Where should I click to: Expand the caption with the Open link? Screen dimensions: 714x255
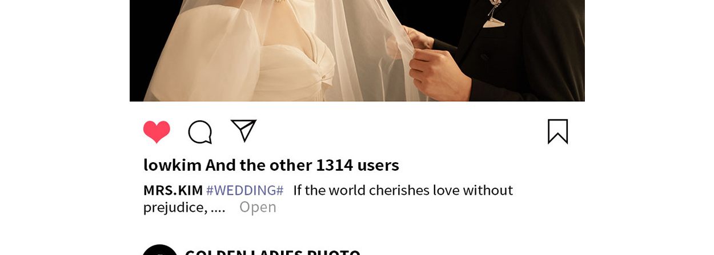258,207
